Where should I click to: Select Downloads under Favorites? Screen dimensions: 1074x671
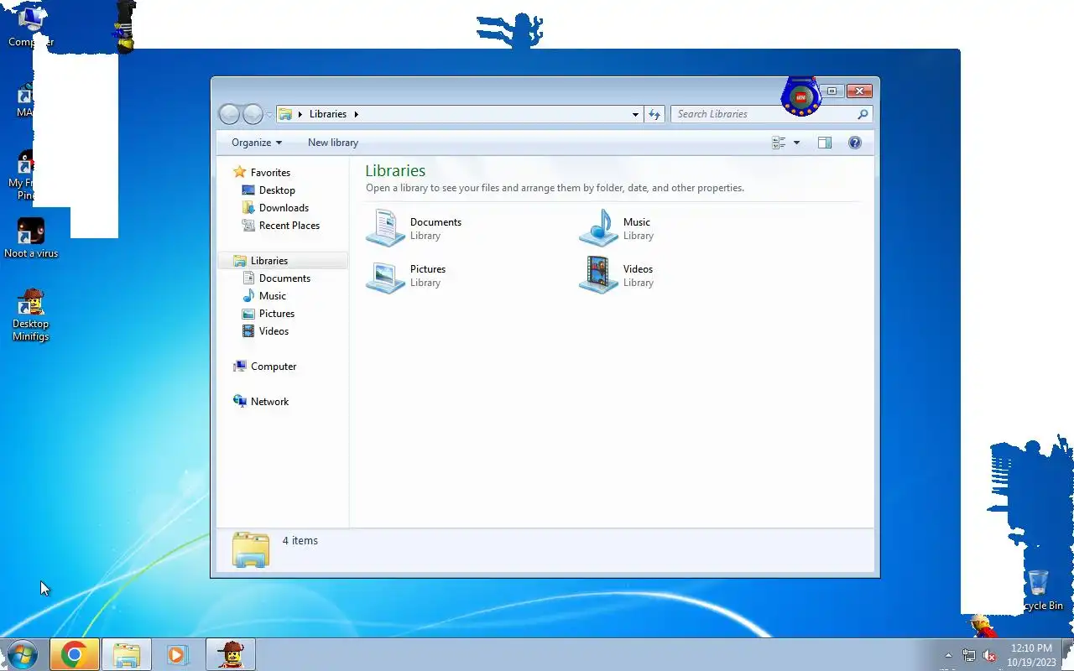tap(284, 208)
